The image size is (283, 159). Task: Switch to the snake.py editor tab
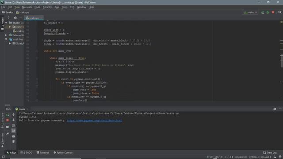pos(34,18)
